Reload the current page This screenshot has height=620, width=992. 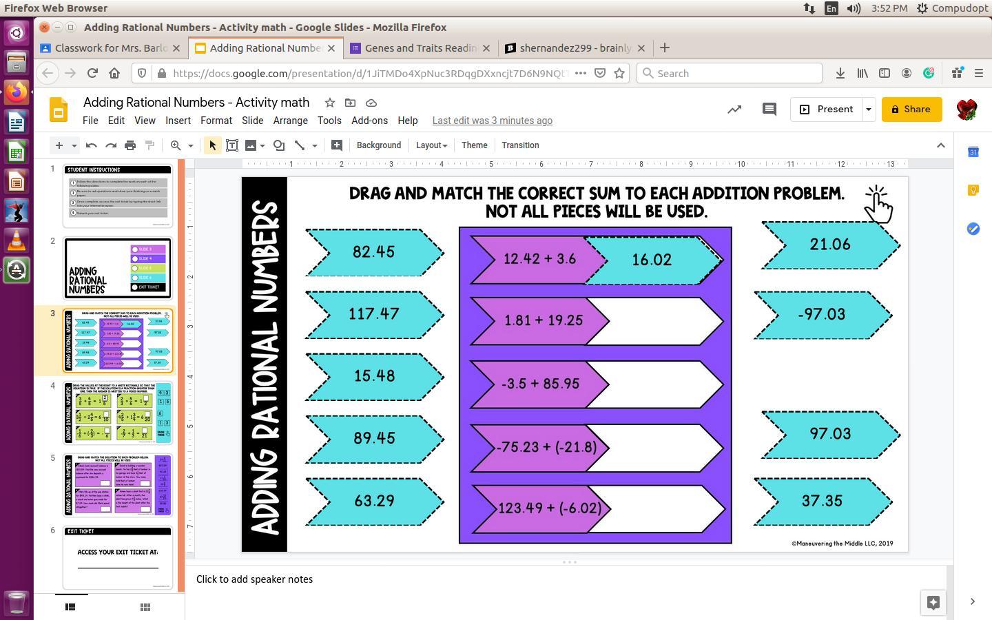point(92,73)
